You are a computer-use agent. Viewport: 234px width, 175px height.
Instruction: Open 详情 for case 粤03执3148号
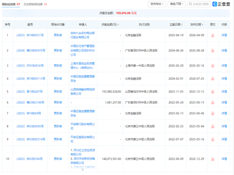coord(224,102)
